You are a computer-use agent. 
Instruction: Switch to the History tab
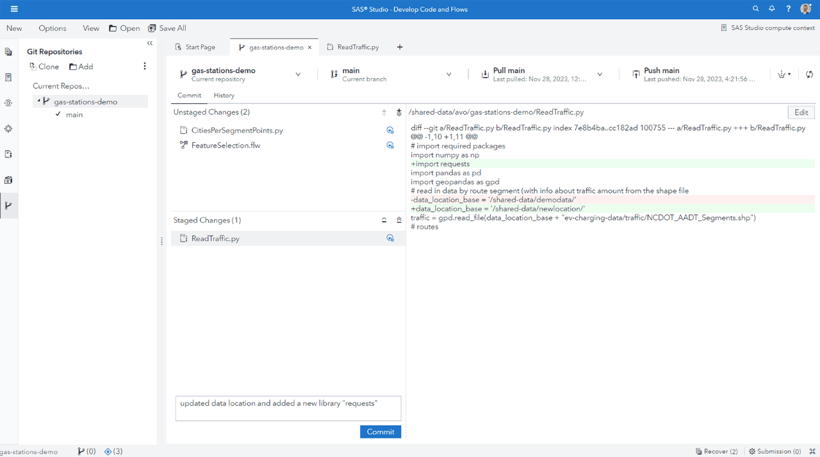click(x=224, y=95)
